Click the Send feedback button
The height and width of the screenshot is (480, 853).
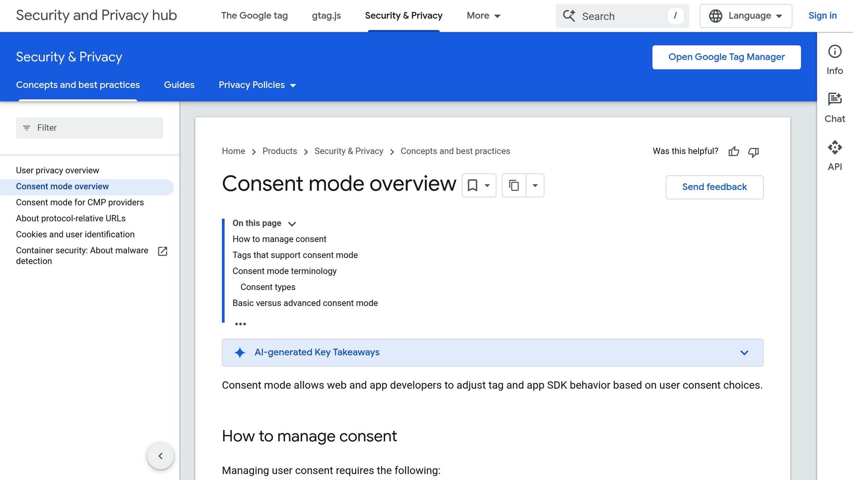coord(714,187)
